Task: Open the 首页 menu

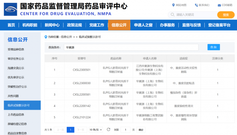Action: pos(11,25)
